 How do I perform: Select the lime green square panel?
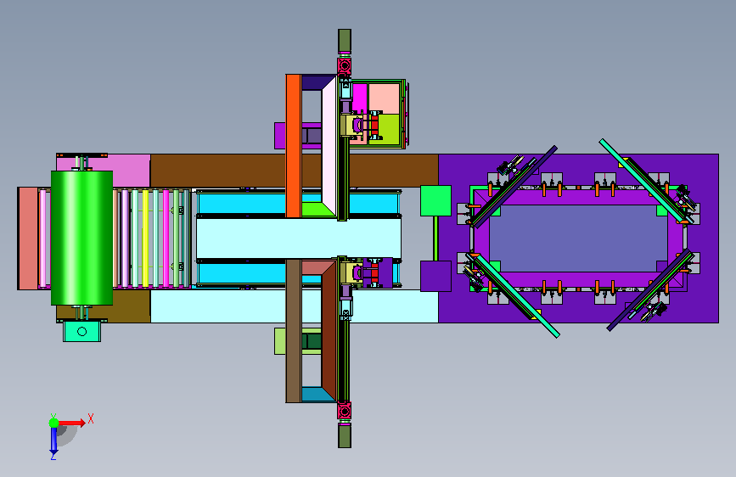[x=388, y=129]
